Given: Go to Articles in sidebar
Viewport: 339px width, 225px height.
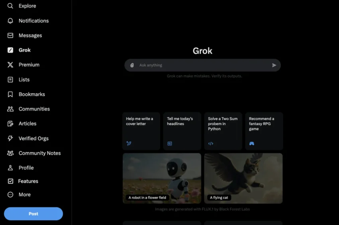Looking at the screenshot, I should 27,124.
